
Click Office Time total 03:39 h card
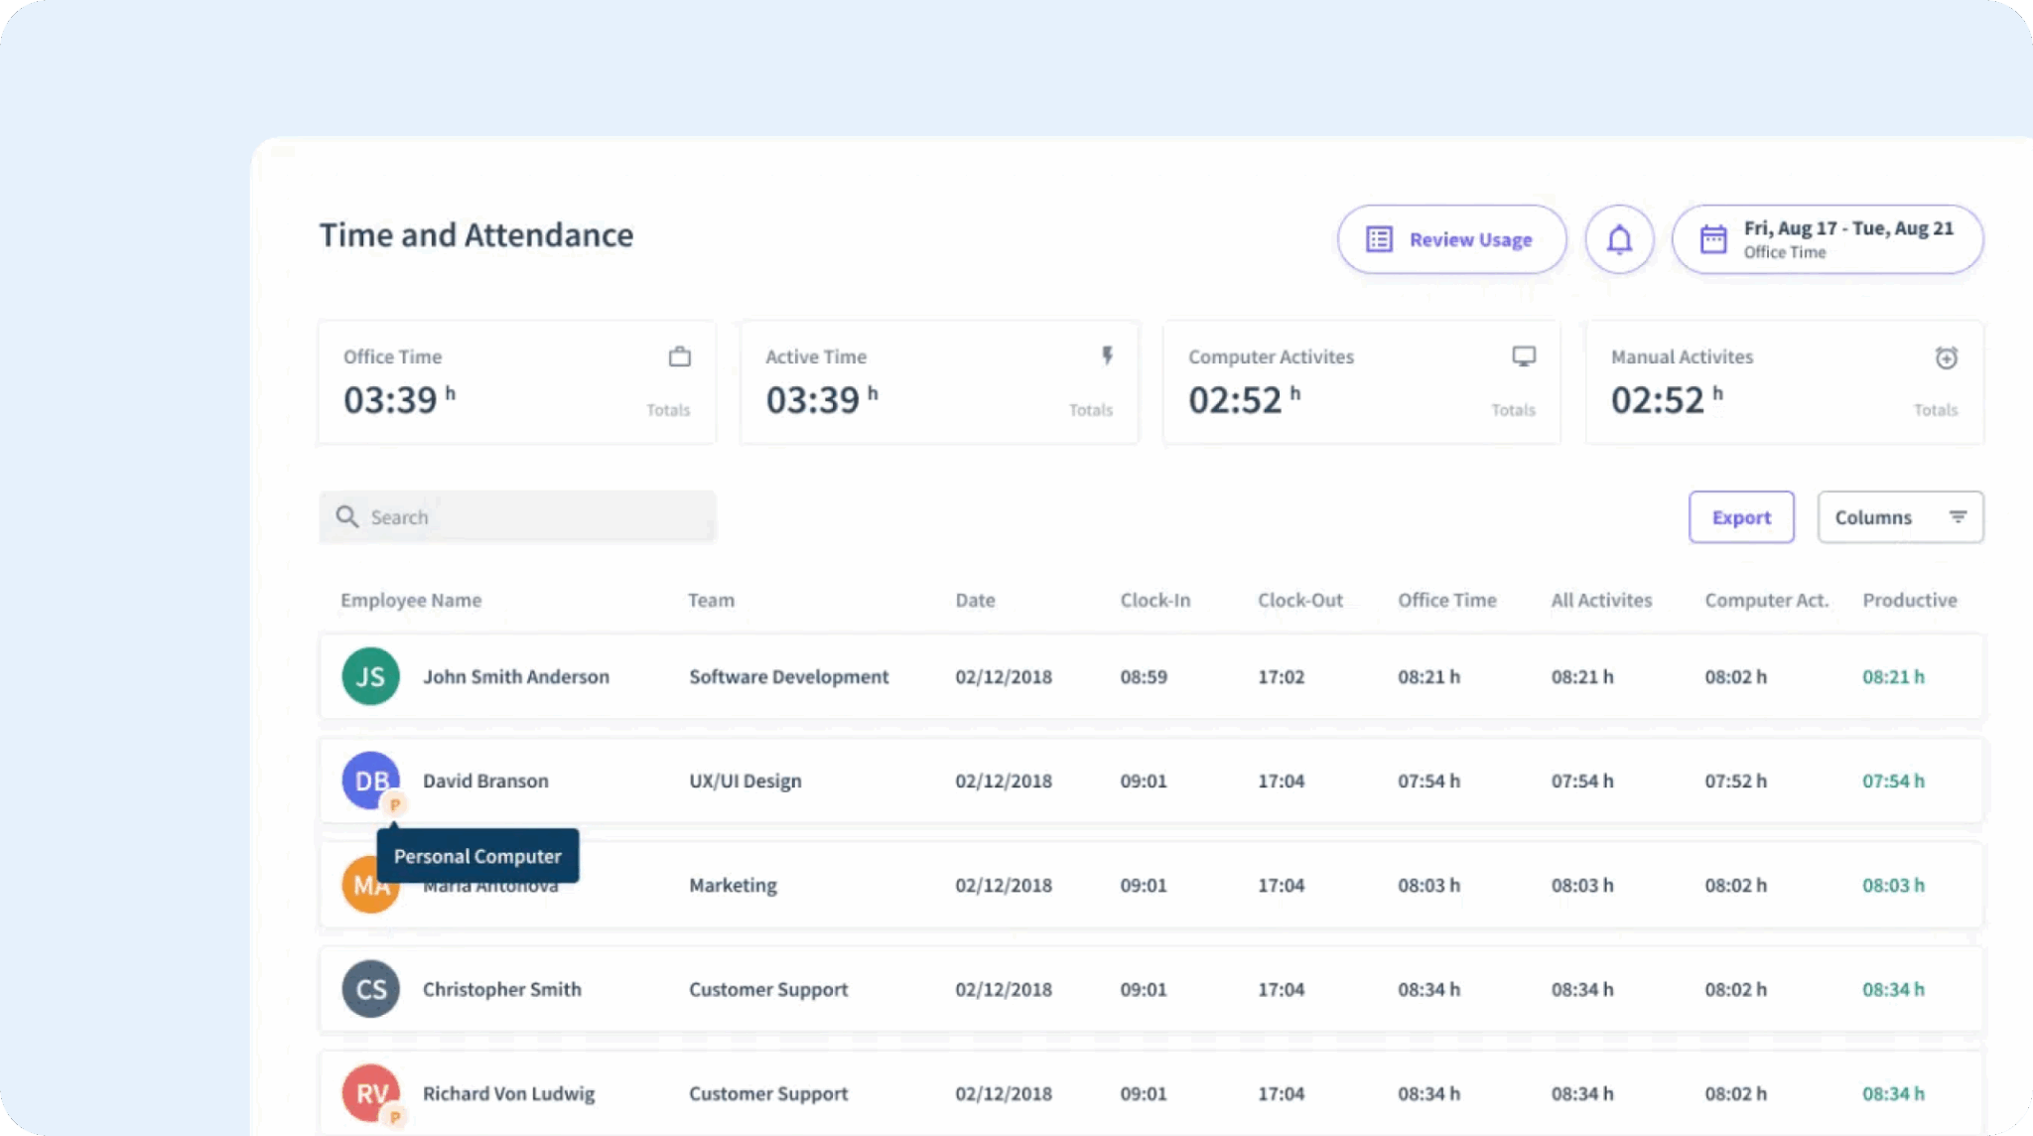[517, 382]
